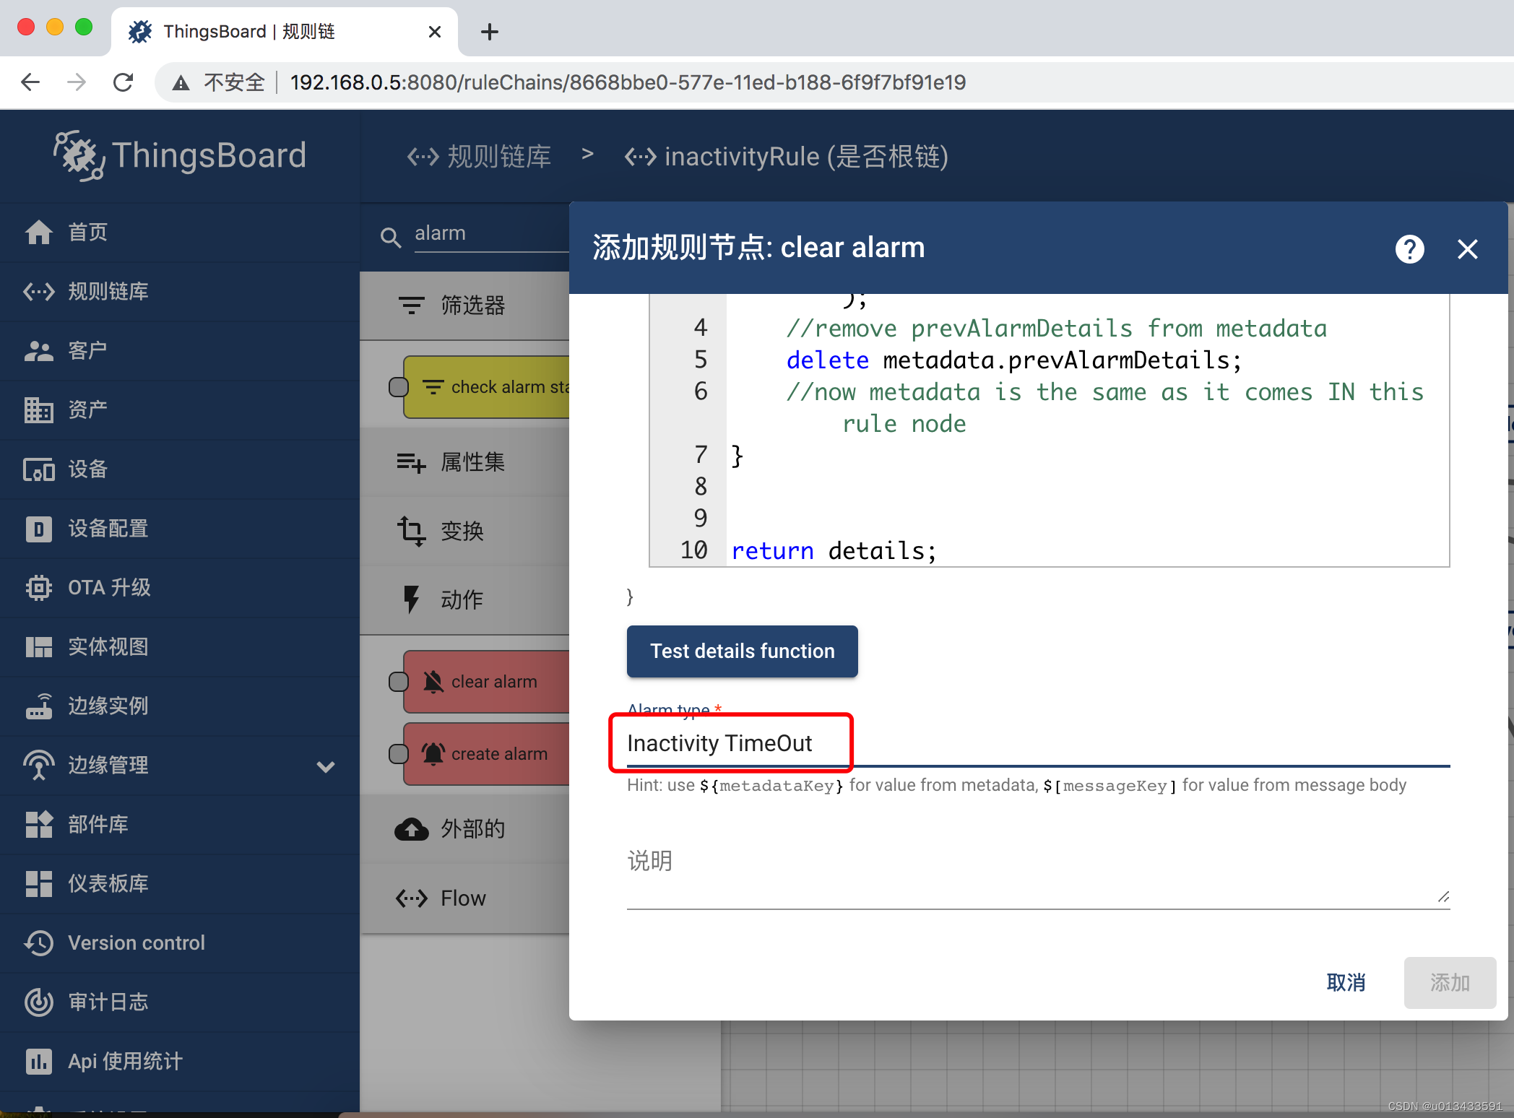
Task: Expand the 属性集 enrichment section
Action: point(464,462)
